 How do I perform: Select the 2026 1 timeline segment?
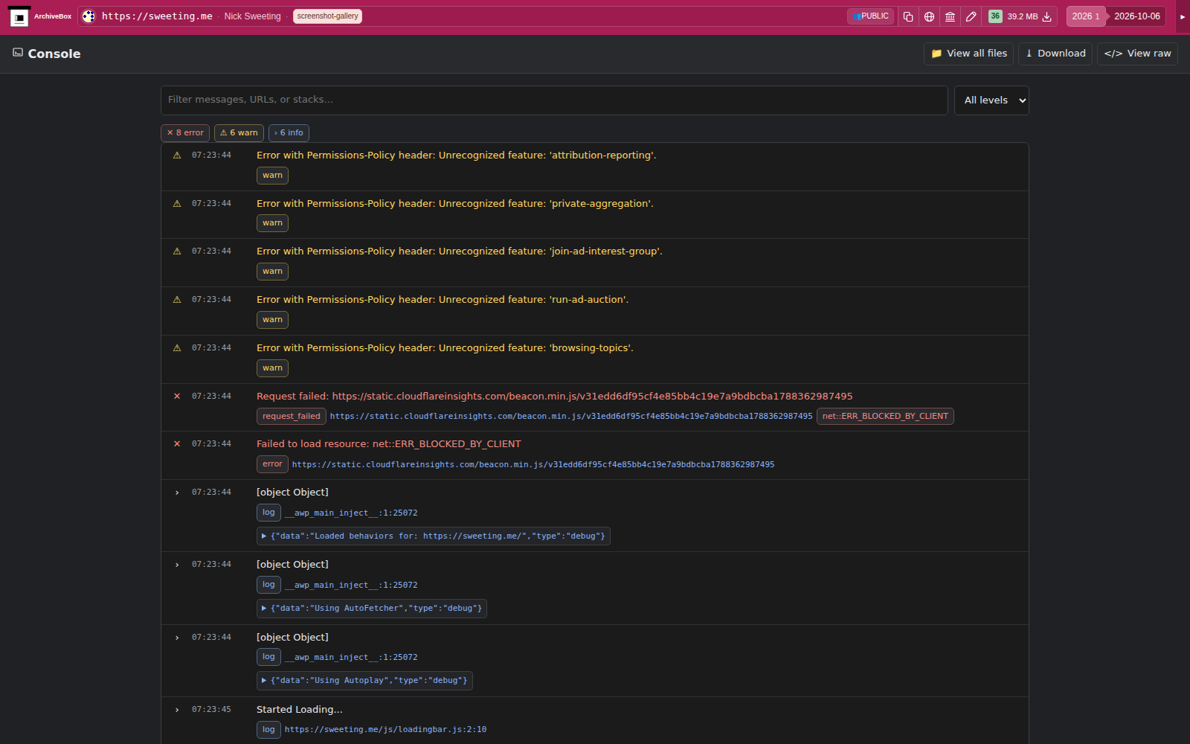1085,16
